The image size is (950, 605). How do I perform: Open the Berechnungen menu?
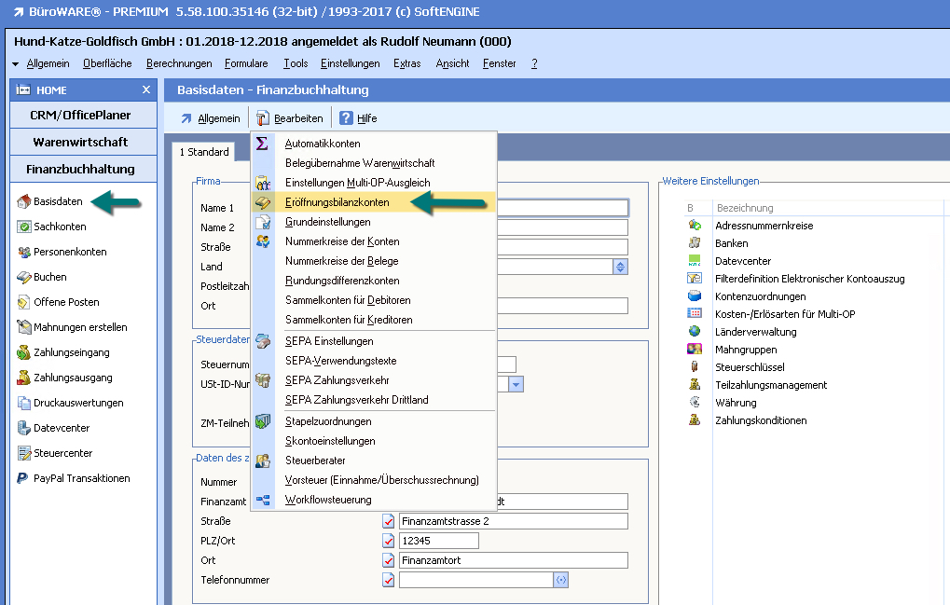[179, 63]
